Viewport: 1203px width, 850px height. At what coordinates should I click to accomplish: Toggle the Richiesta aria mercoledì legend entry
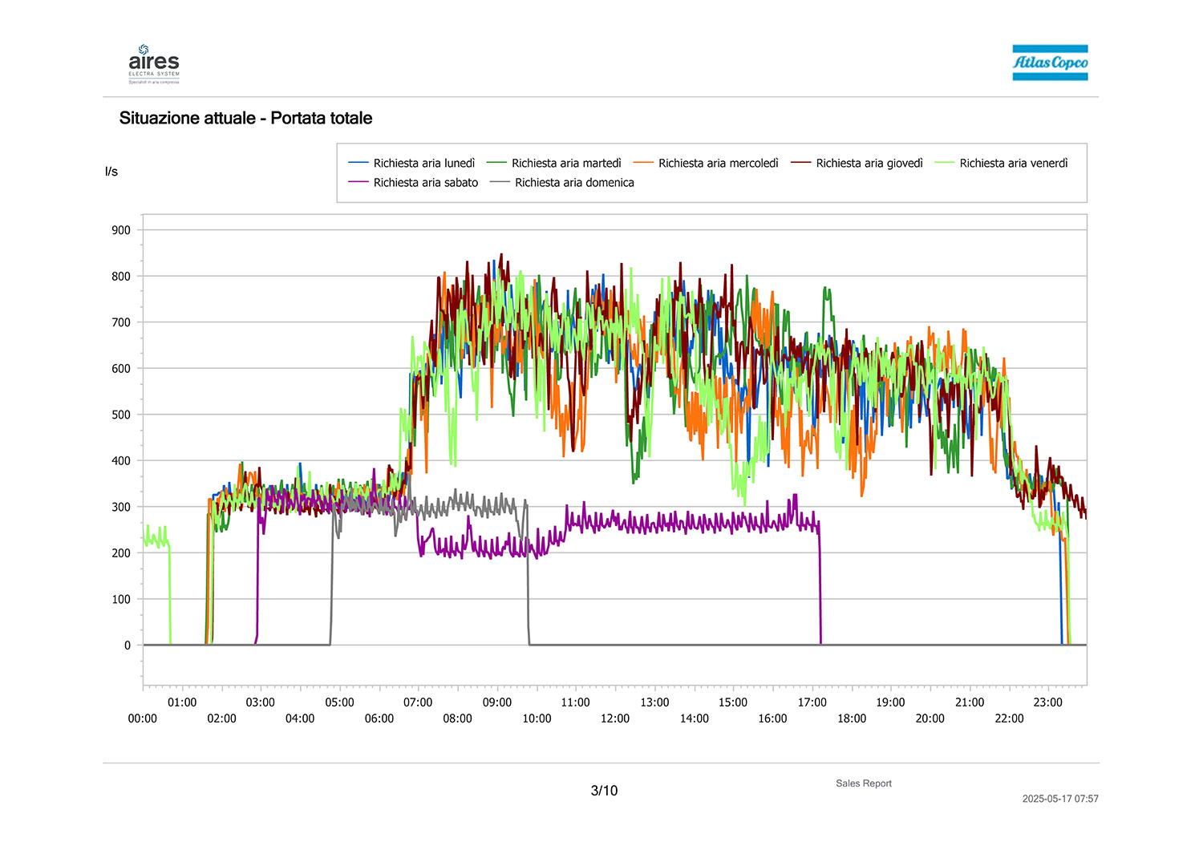click(718, 164)
